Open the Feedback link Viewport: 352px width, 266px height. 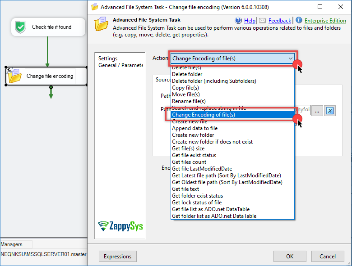click(280, 21)
